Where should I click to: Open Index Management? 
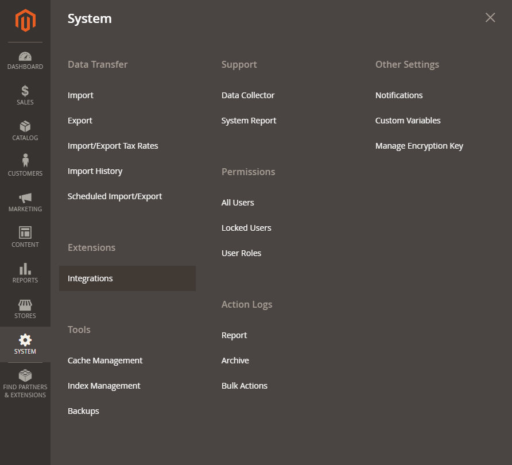pos(104,385)
